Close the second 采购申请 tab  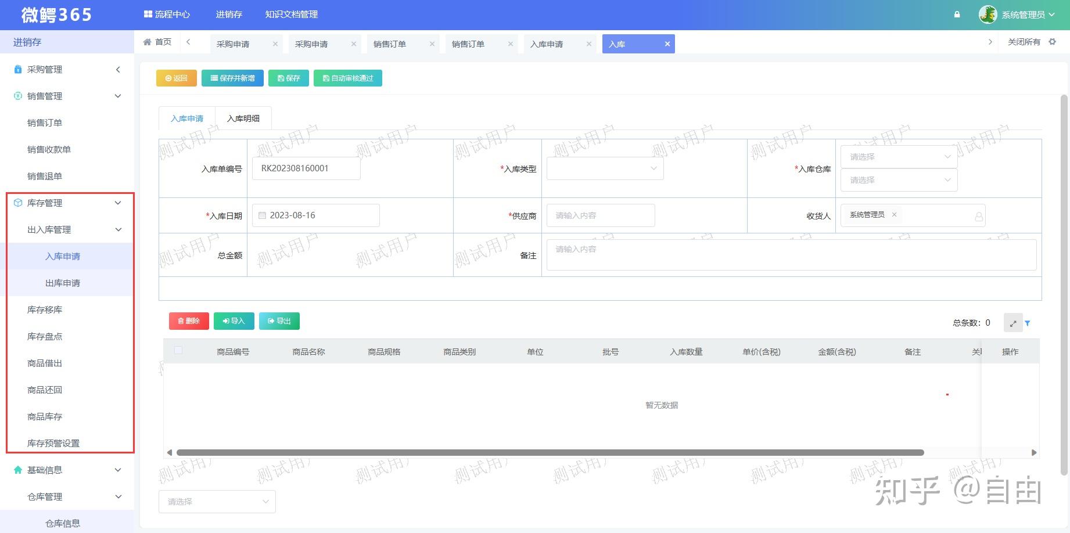point(354,44)
